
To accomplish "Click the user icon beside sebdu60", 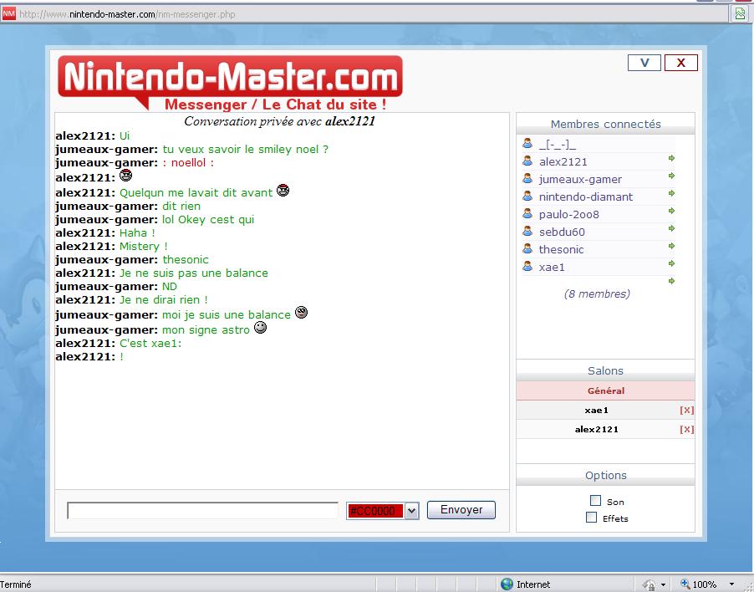I will click(527, 231).
